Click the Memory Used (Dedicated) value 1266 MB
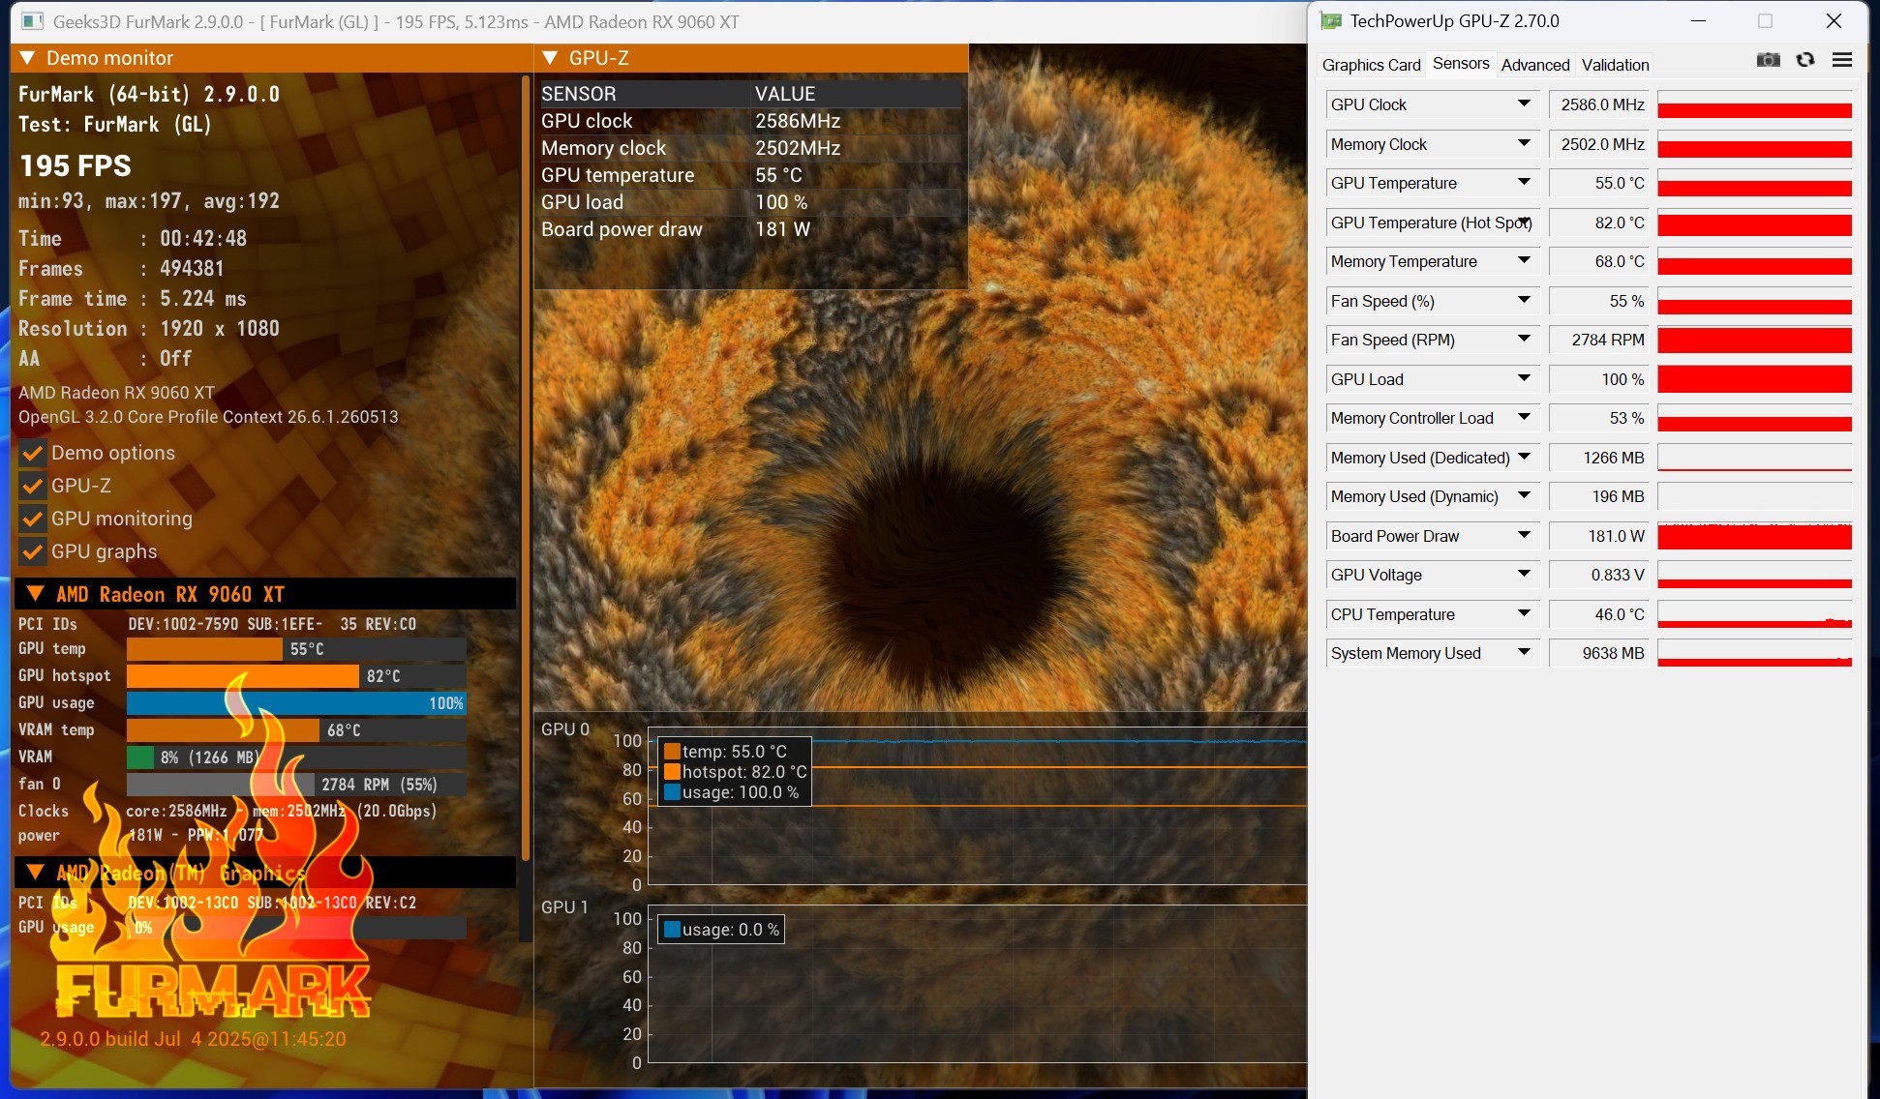Viewport: 1880px width, 1099px height. 1599,458
